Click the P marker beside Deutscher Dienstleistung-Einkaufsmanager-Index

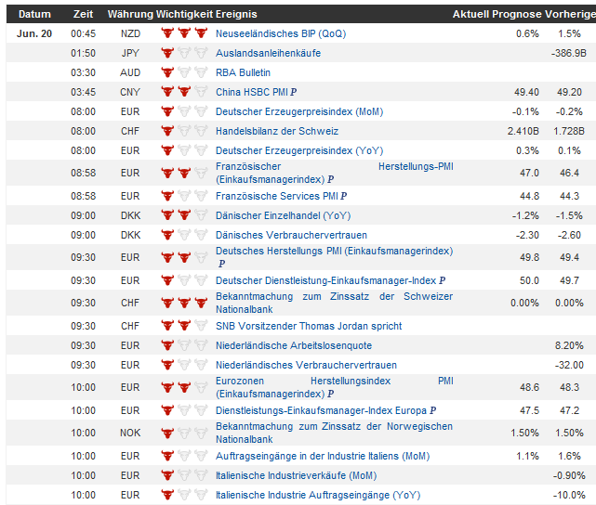pyautogui.click(x=442, y=280)
